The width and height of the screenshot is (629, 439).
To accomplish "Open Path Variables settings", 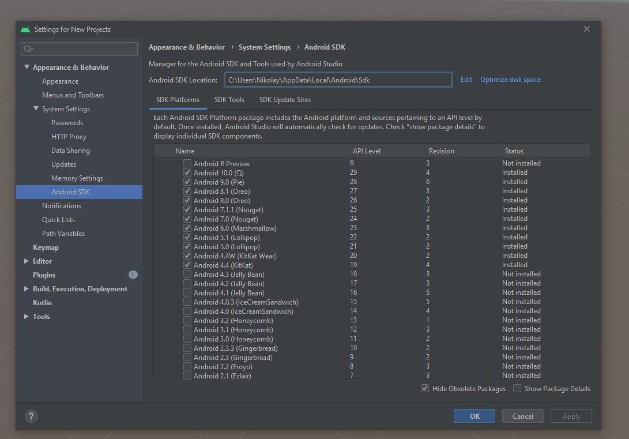I will (63, 234).
